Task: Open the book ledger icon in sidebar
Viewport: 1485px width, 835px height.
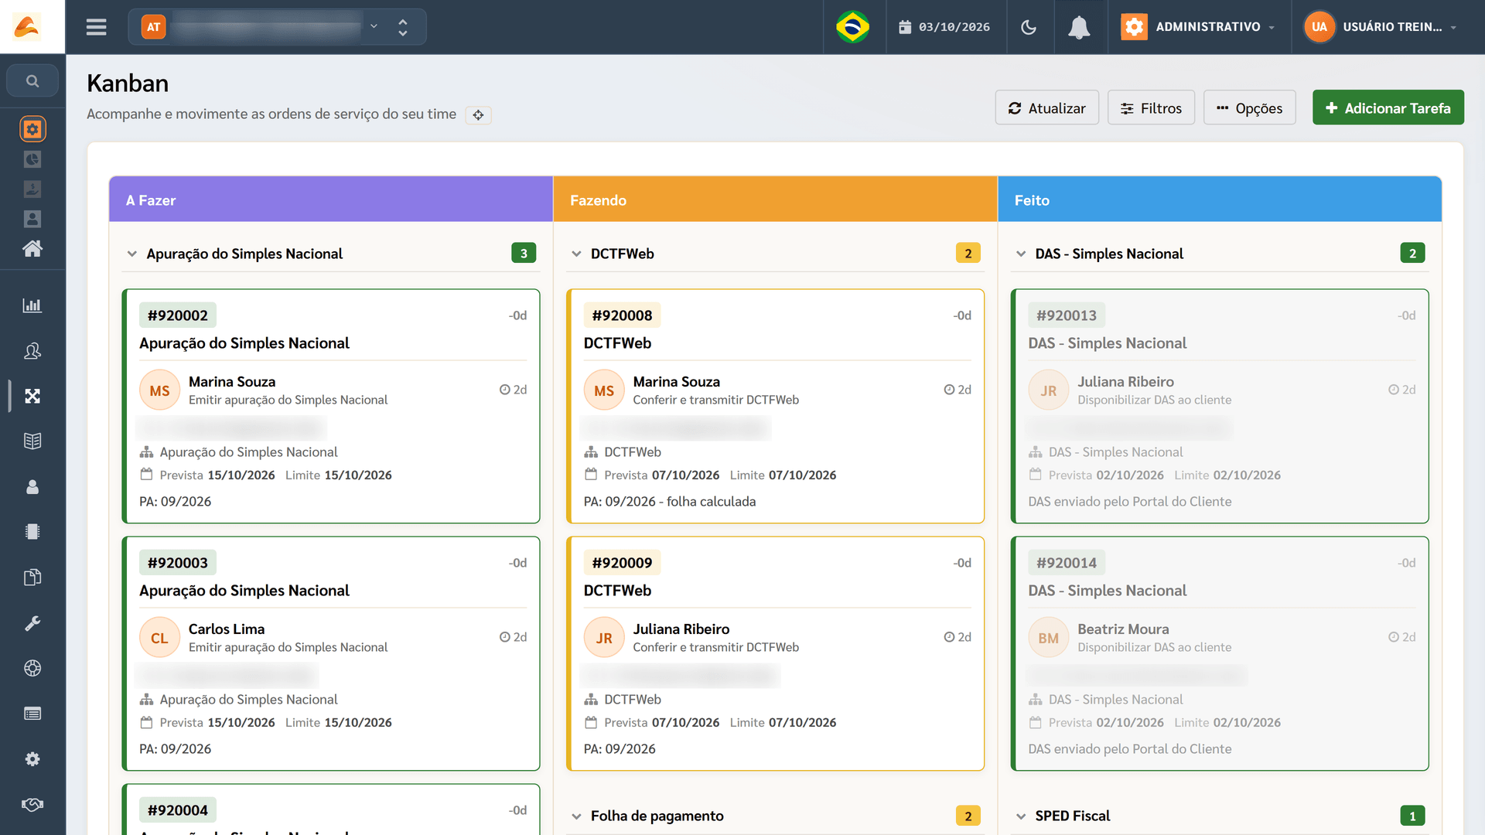Action: coord(32,441)
